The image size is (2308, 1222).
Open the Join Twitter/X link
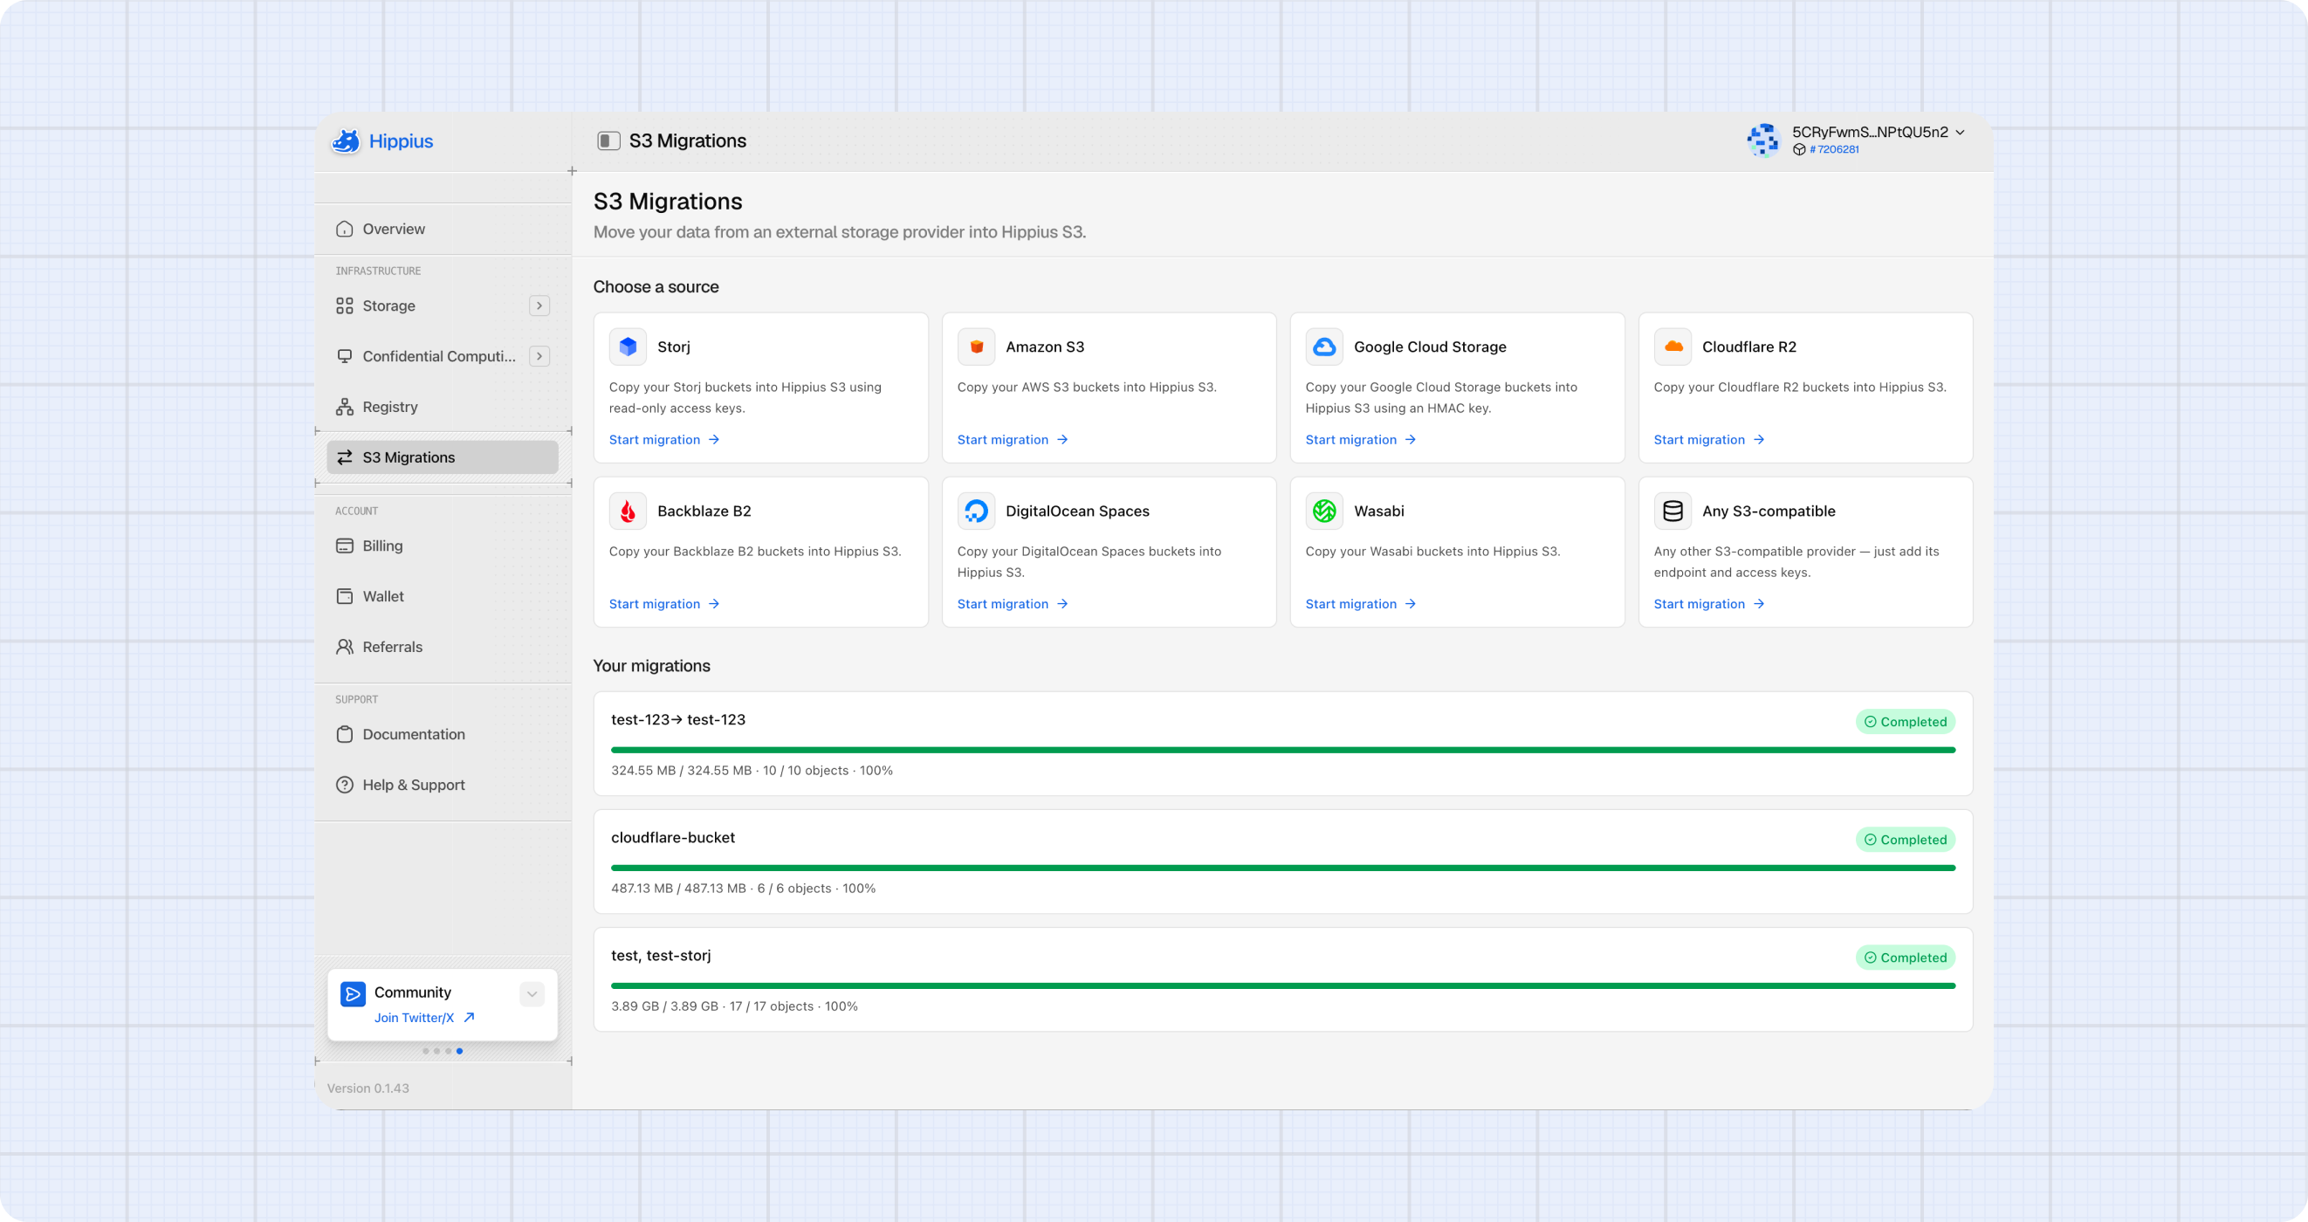pos(423,1018)
